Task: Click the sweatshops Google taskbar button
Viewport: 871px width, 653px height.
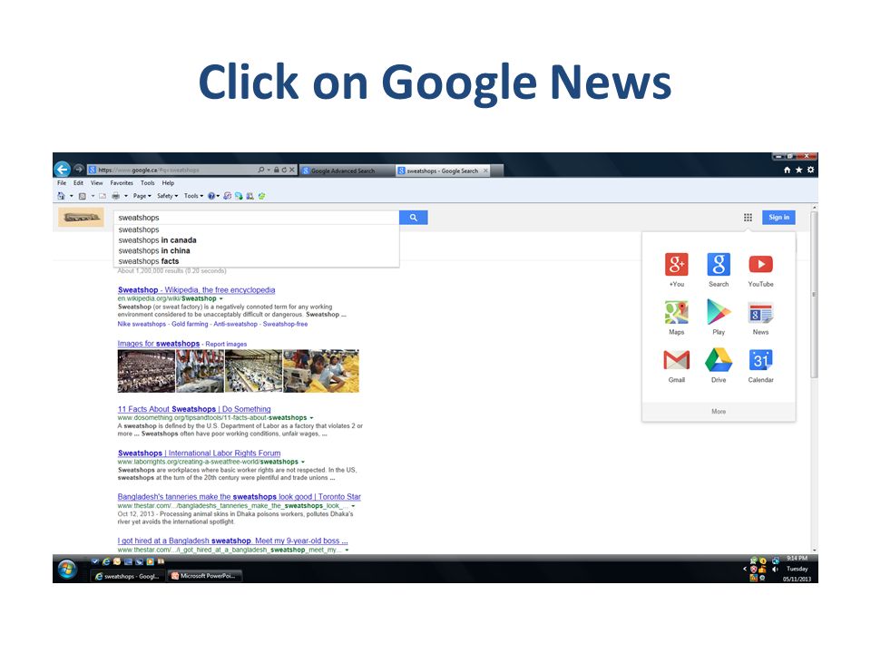Action: pos(128,576)
